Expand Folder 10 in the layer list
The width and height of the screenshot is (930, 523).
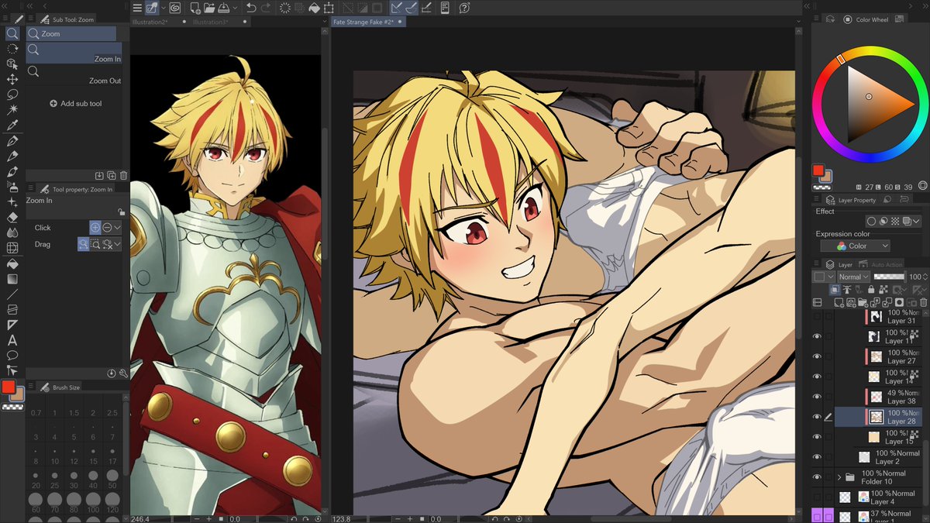(839, 477)
